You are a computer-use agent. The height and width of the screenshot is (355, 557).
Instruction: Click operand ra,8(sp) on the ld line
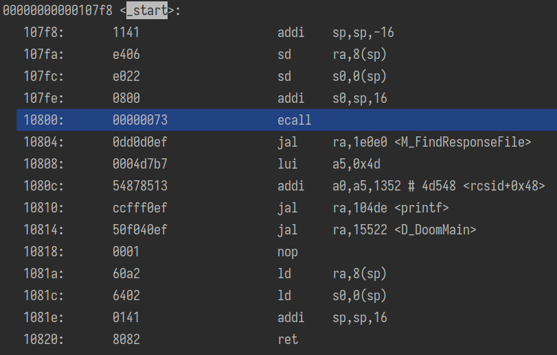click(x=359, y=274)
